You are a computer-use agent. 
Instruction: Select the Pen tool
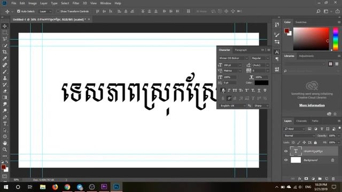(5, 117)
